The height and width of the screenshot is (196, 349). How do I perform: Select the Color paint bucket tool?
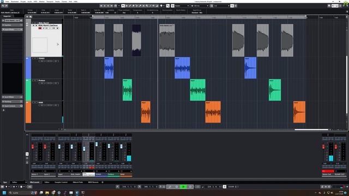click(161, 6)
